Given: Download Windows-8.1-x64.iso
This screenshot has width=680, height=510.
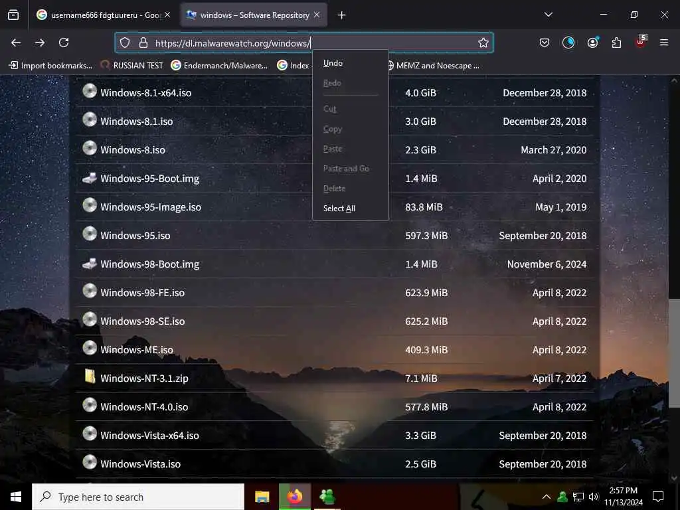Looking at the screenshot, I should [x=145, y=93].
